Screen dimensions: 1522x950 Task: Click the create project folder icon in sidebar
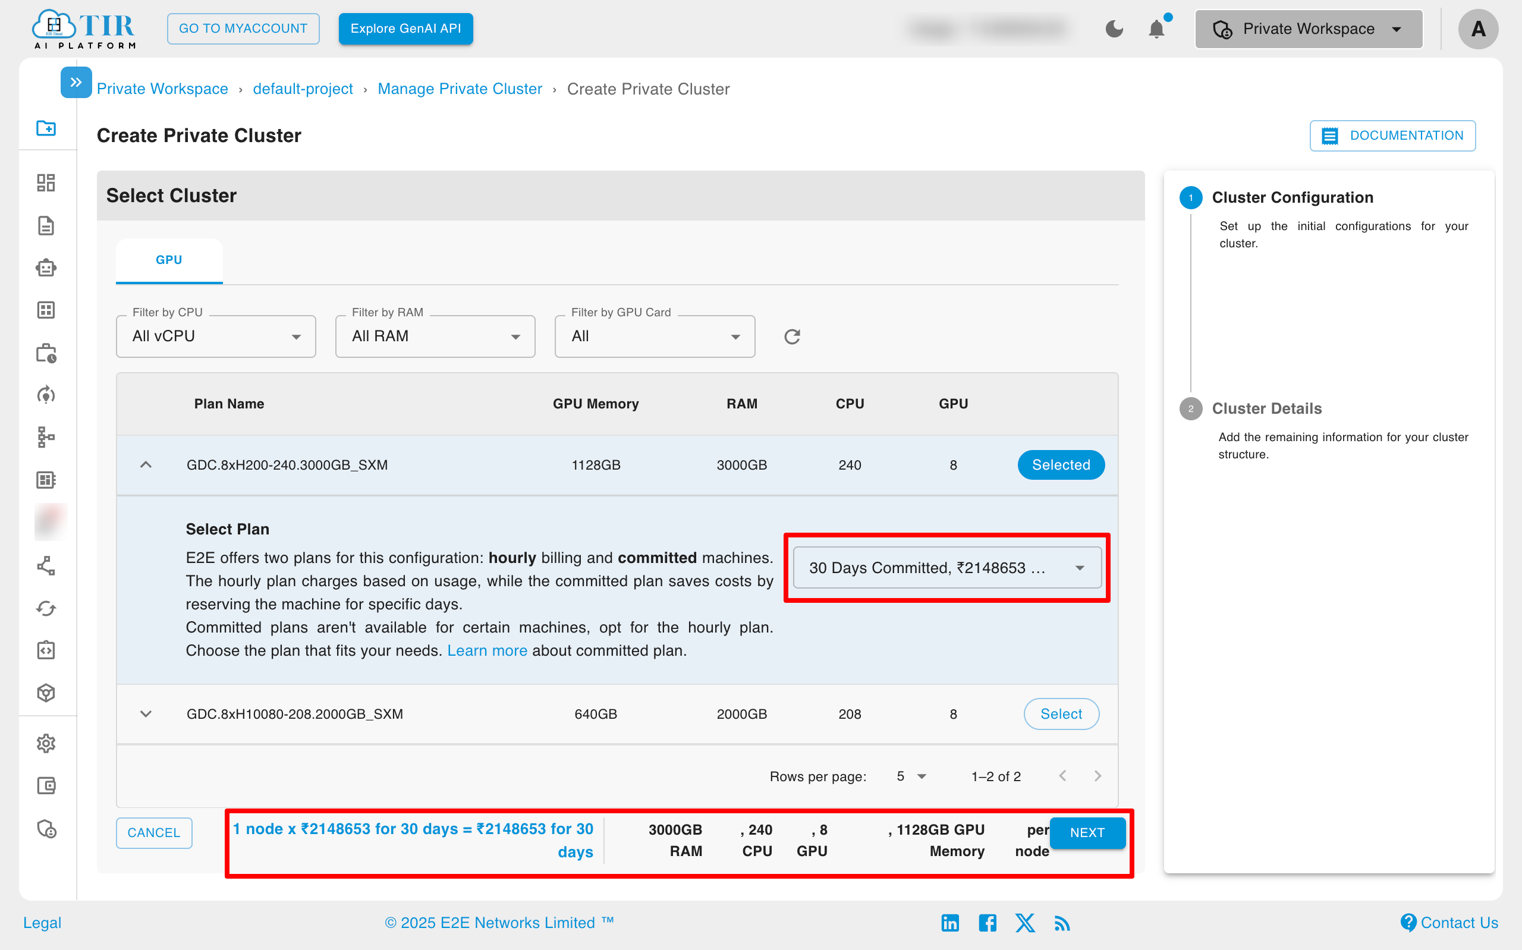[46, 128]
